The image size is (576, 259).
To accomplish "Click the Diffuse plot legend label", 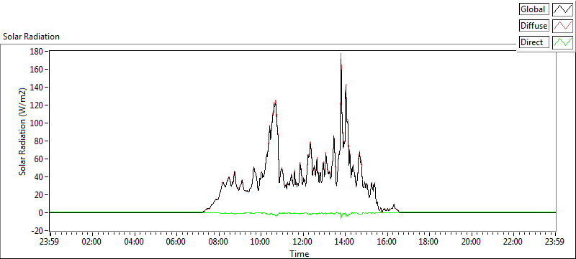I will 534,26.
